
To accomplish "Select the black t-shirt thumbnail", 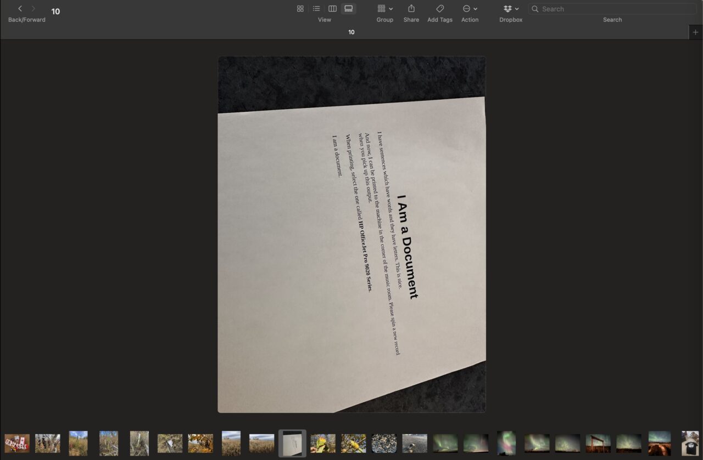I will [x=690, y=443].
